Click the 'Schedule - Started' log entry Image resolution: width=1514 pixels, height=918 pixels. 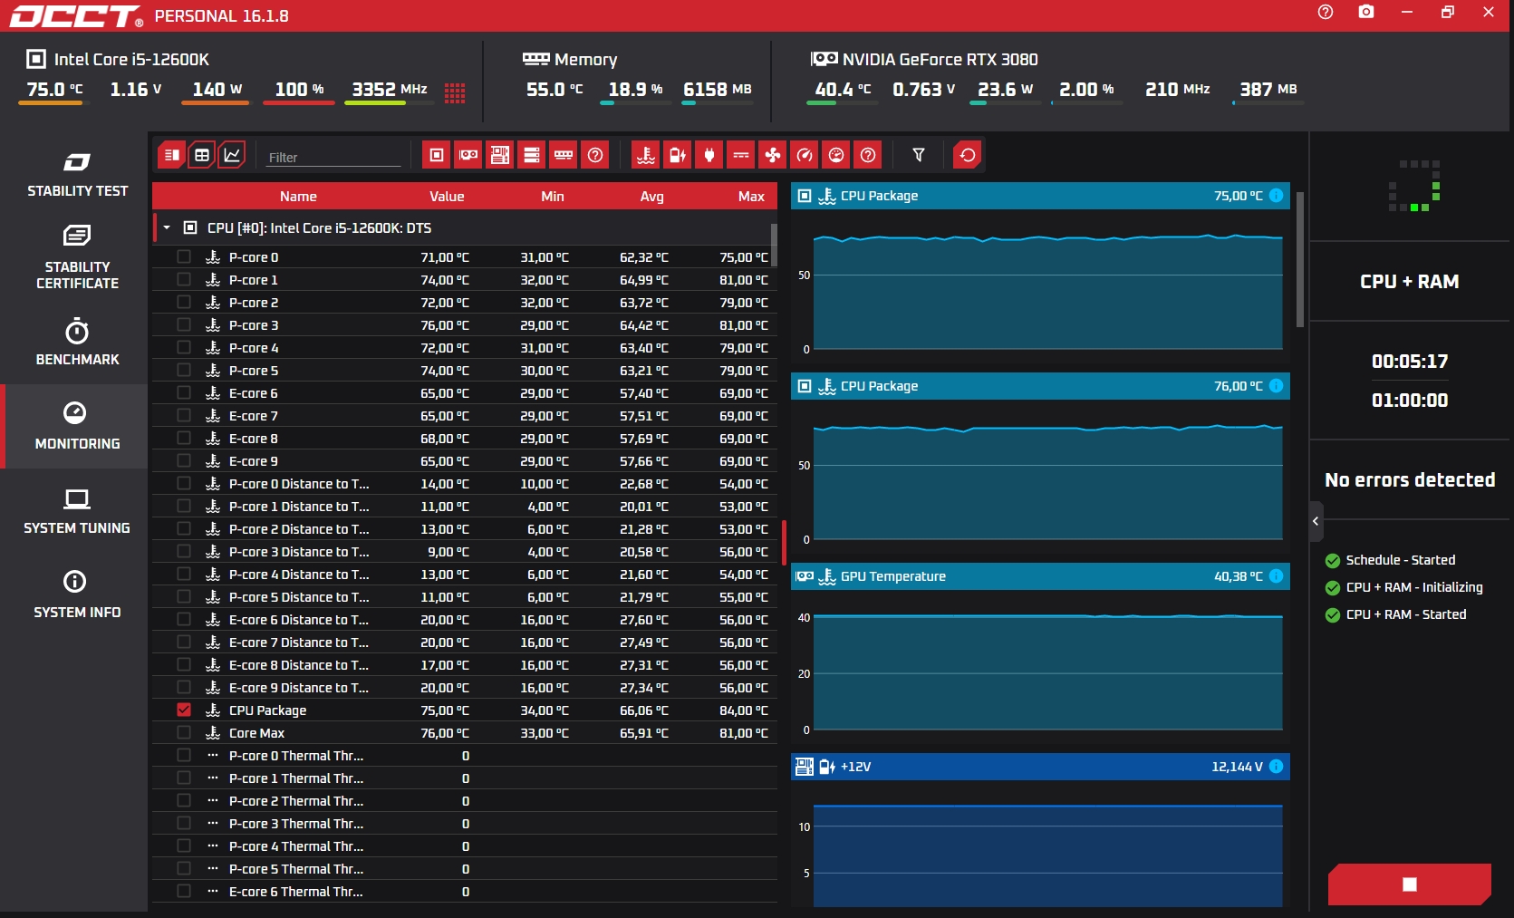(1400, 560)
